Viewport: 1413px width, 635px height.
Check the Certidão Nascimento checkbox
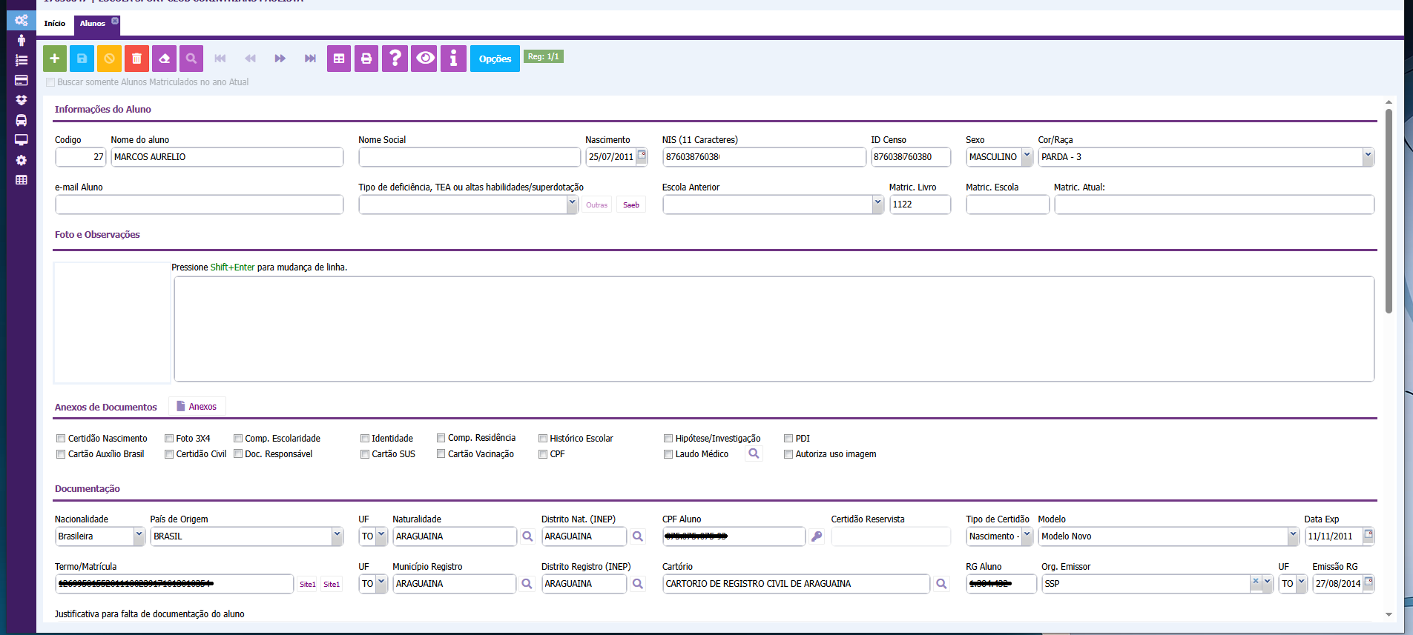(61, 439)
